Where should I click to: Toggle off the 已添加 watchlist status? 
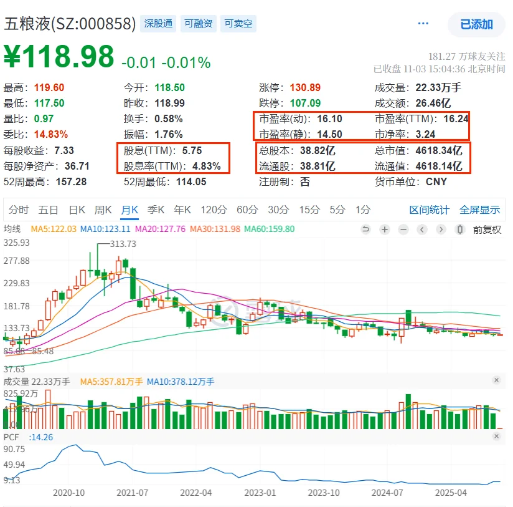pos(475,23)
